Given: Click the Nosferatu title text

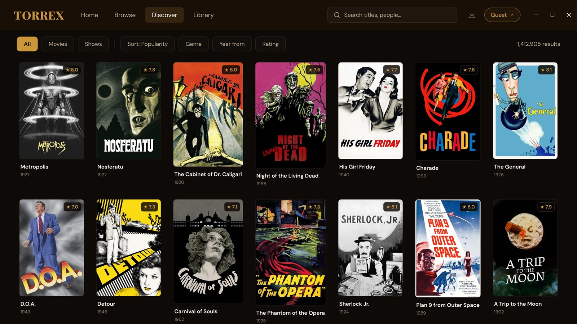Looking at the screenshot, I should (110, 167).
